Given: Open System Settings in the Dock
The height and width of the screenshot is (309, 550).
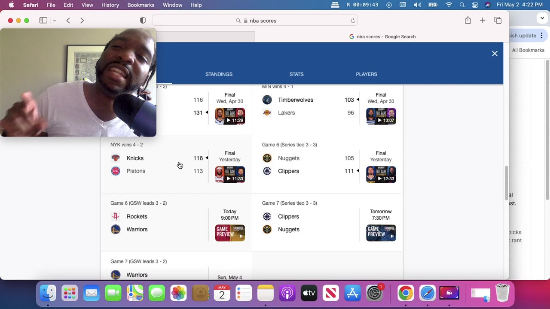Looking at the screenshot, I should click(375, 293).
